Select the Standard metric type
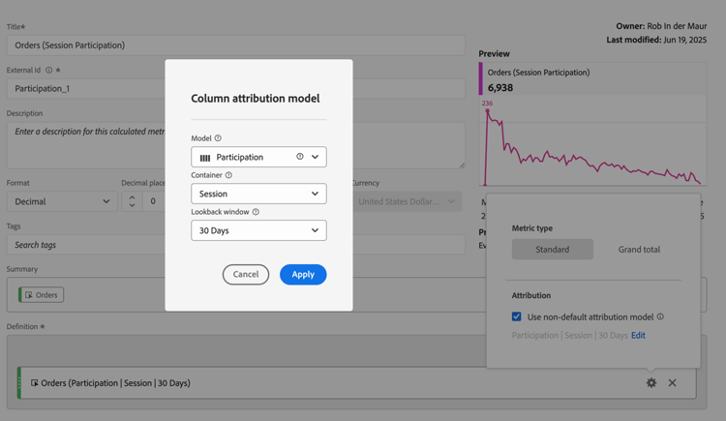726x421 pixels. coord(552,250)
